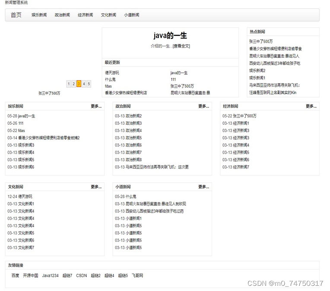Open hot news item 汪峰是互联网上名副其实的Kin
Image resolution: width=330 pixels, height=291 pixels.
coord(273,92)
